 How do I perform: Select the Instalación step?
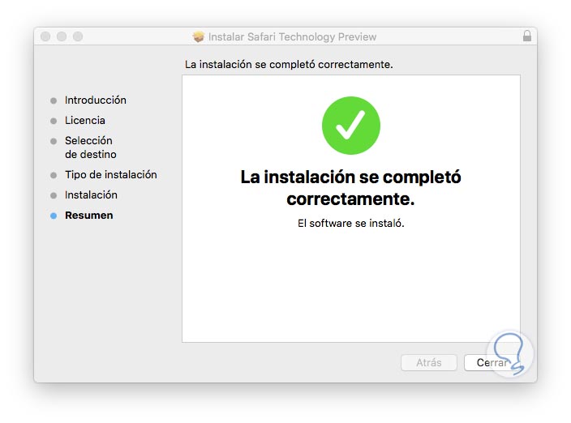pos(91,195)
